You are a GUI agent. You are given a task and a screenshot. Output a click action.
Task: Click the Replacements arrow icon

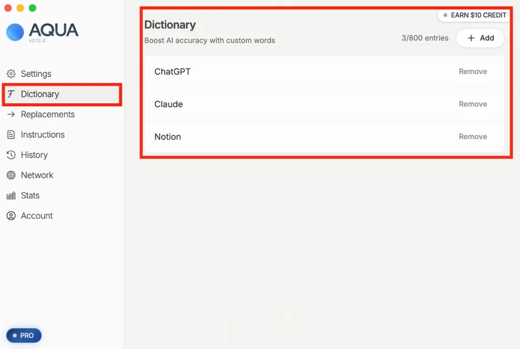coord(11,114)
